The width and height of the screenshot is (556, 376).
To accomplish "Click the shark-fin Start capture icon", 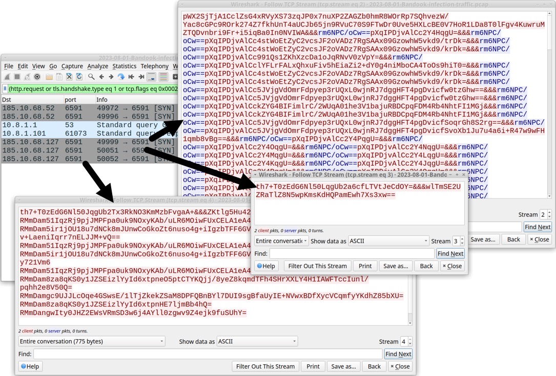I will pyautogui.click(x=7, y=76).
